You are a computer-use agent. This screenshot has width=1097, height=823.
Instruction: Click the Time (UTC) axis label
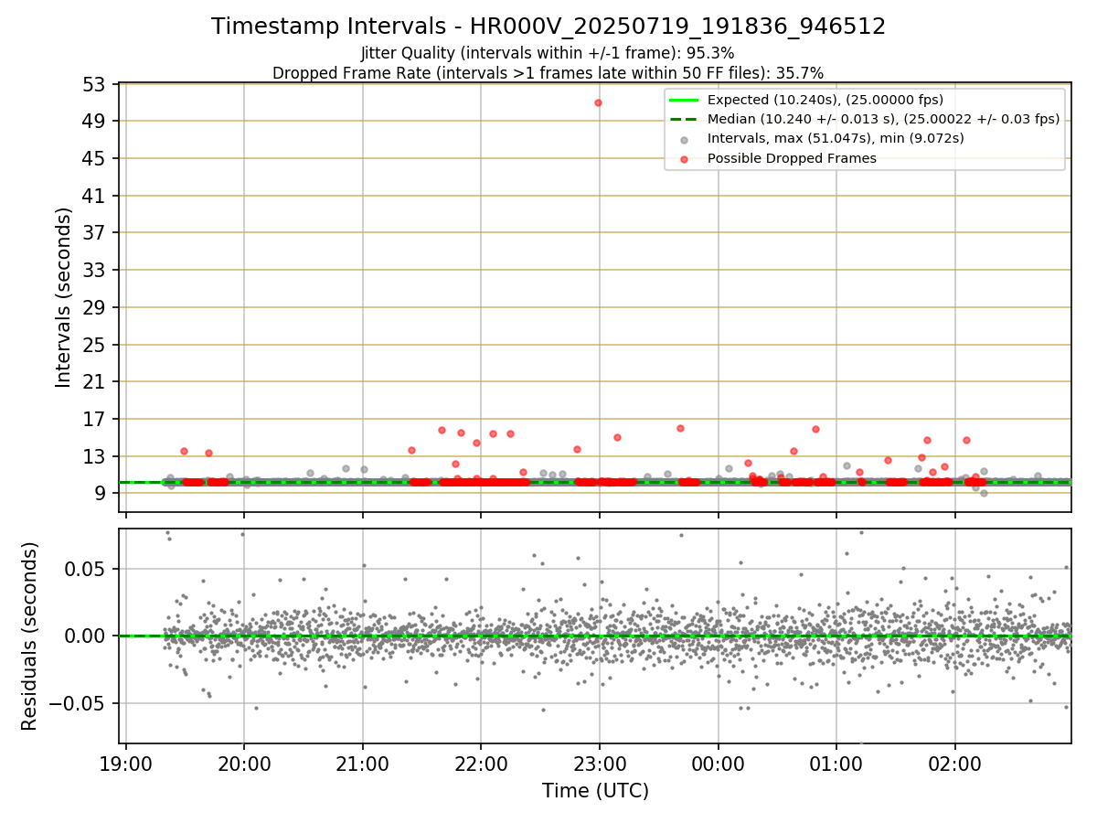(595, 791)
